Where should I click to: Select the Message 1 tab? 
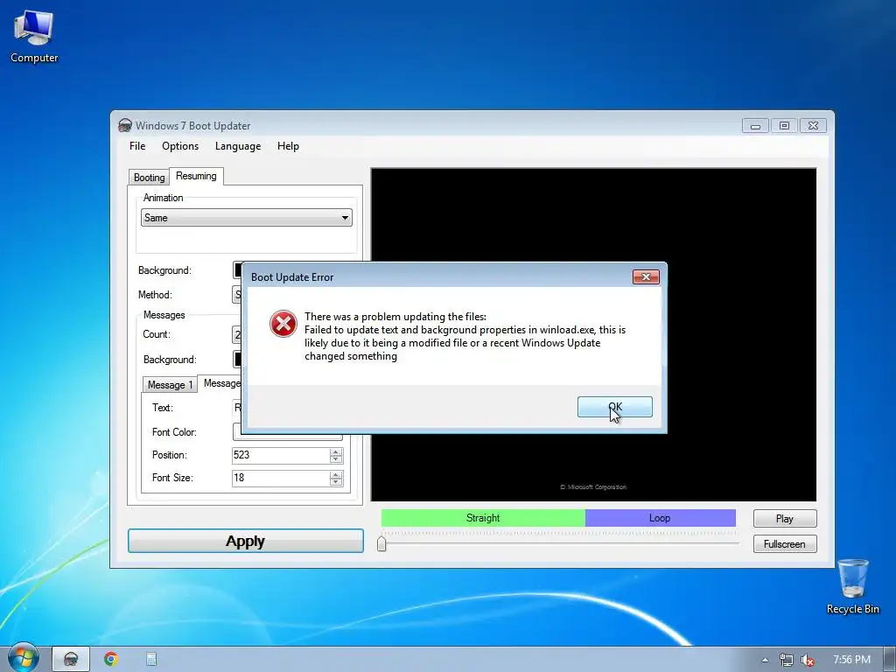click(x=170, y=385)
